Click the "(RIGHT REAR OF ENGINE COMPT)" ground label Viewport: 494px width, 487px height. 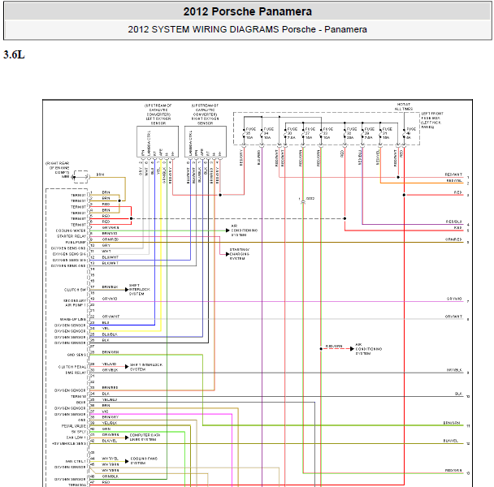[x=58, y=170]
